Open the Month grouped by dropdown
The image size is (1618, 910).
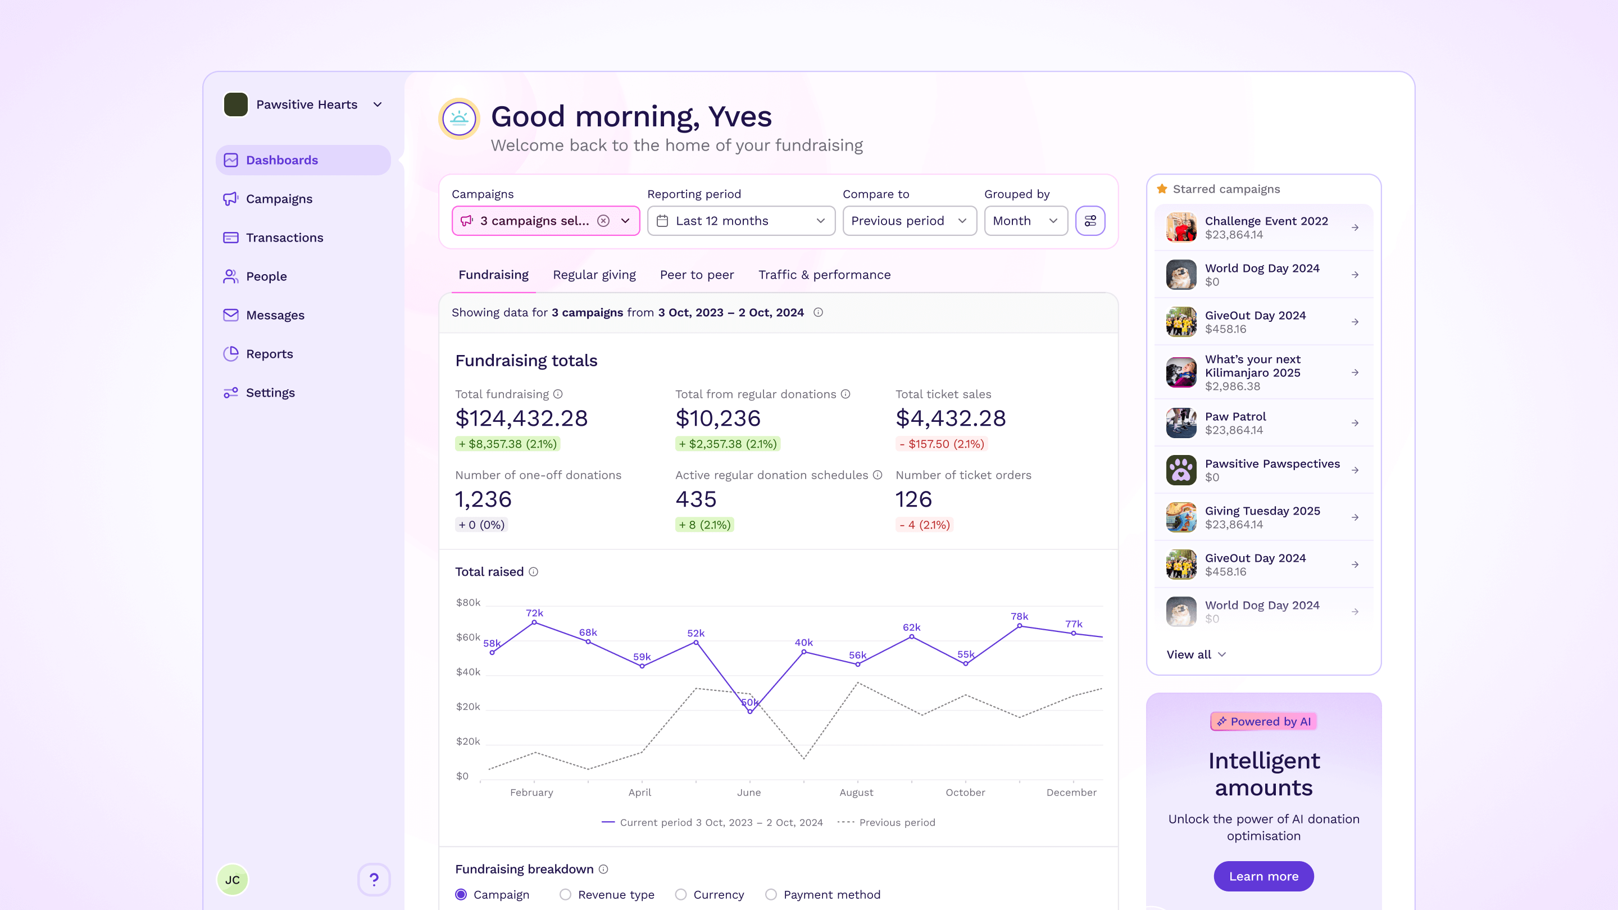(x=1026, y=221)
